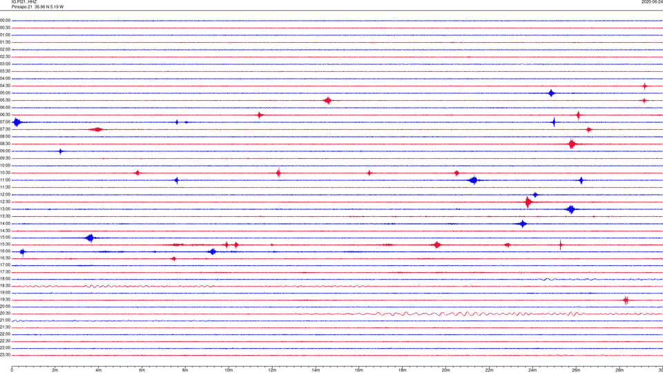Image resolution: width=663 pixels, height=373 pixels.
Task: Select the 4m axis tick label
Action: pyautogui.click(x=99, y=370)
